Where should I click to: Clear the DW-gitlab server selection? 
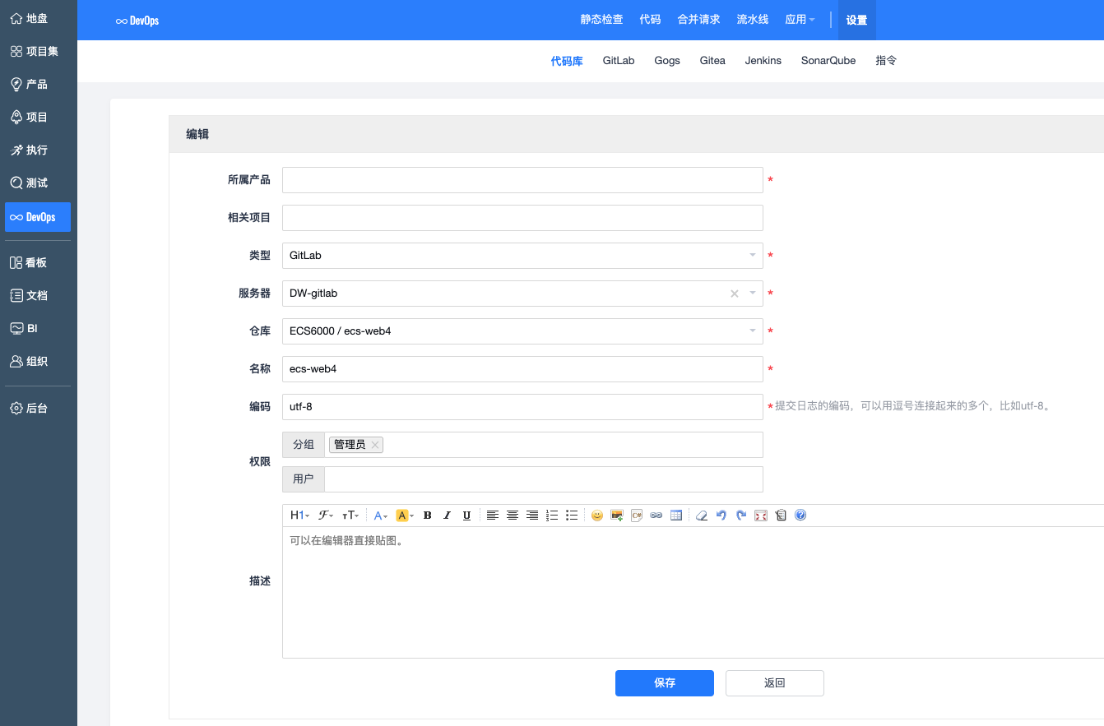(x=735, y=294)
